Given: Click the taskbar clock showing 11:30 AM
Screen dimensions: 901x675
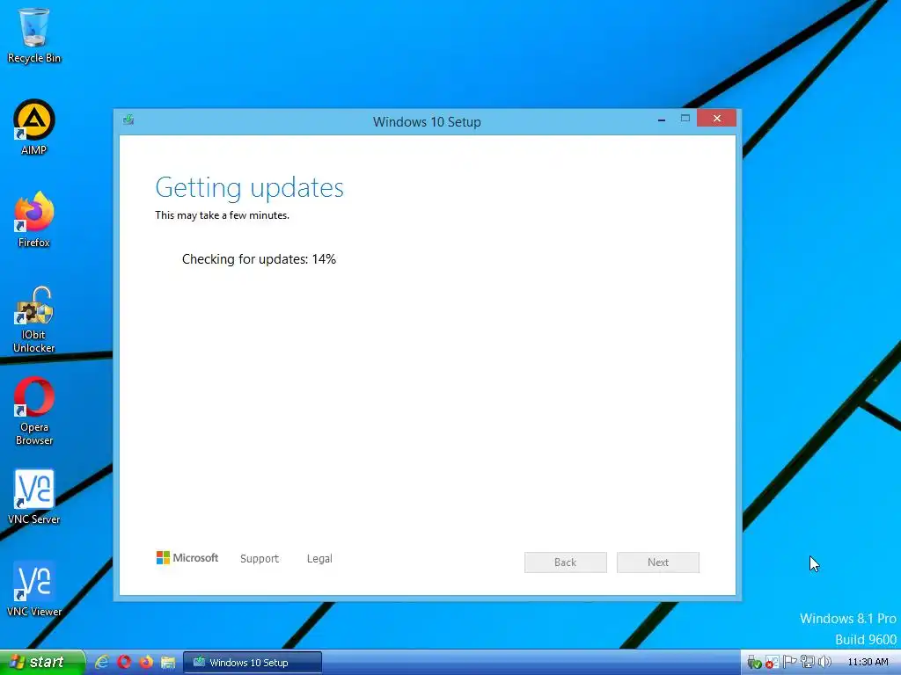Looking at the screenshot, I should [x=868, y=662].
